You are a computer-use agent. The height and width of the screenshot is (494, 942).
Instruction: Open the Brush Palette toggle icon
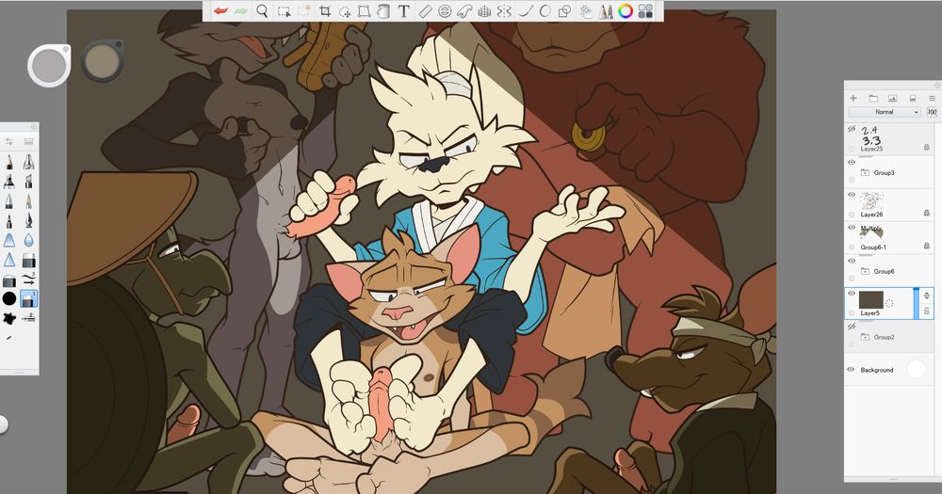(605, 10)
